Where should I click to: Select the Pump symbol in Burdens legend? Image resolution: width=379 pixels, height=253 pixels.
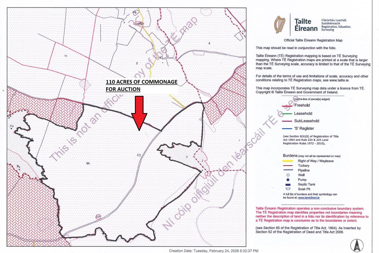(288, 179)
